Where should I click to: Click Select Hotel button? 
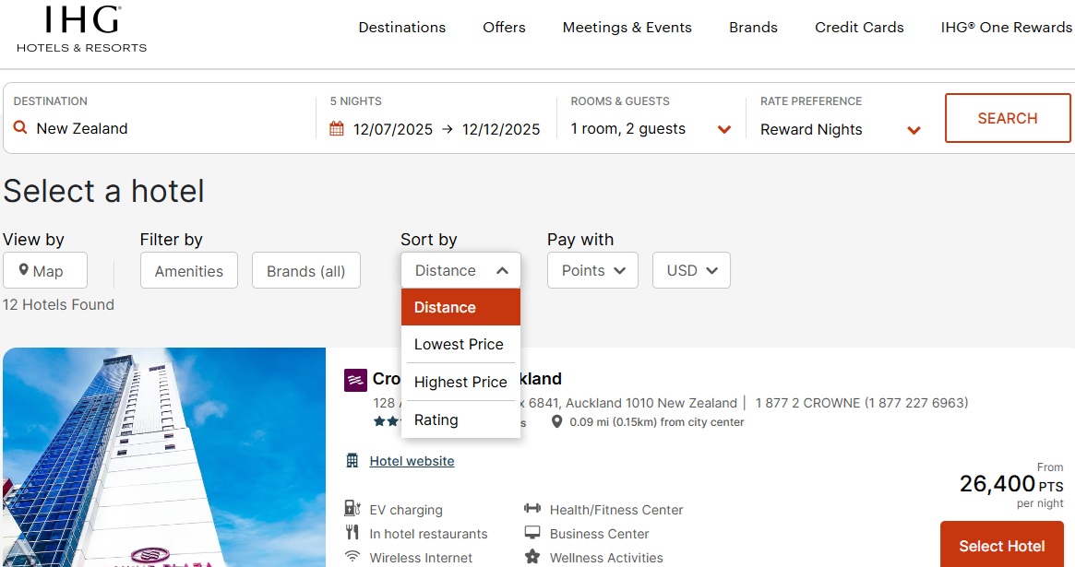tap(1002, 544)
